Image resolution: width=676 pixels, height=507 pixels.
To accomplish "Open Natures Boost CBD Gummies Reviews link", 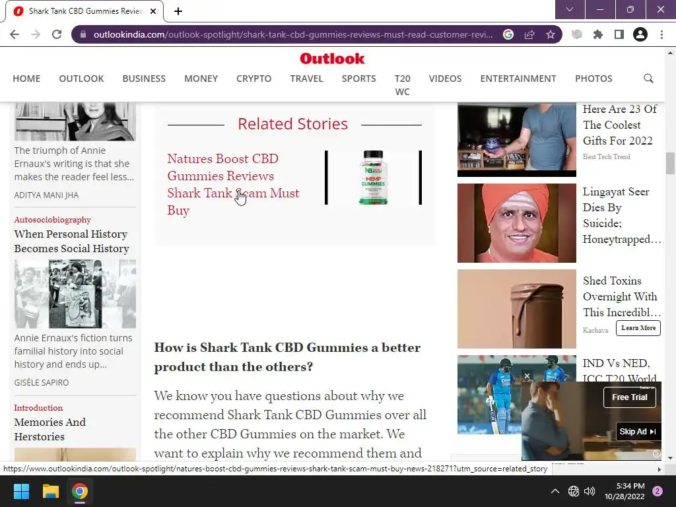I will (x=233, y=185).
